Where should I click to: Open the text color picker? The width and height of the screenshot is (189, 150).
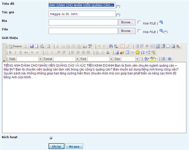click(x=146, y=59)
